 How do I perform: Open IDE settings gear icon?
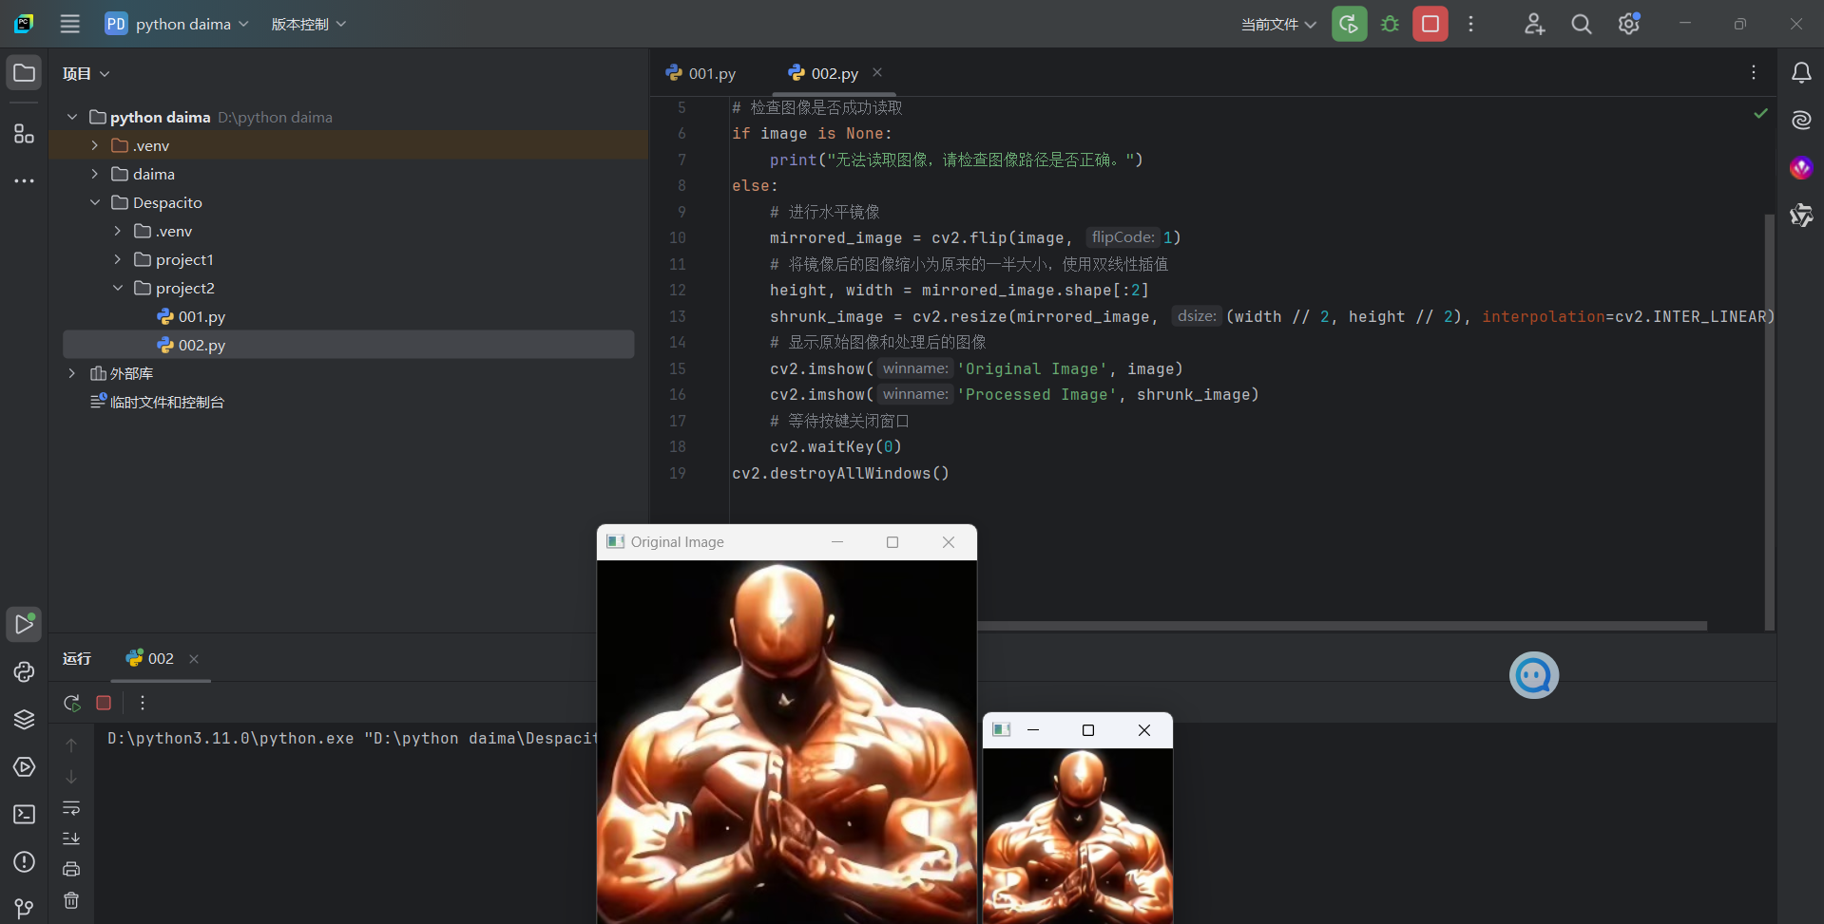point(1629,24)
